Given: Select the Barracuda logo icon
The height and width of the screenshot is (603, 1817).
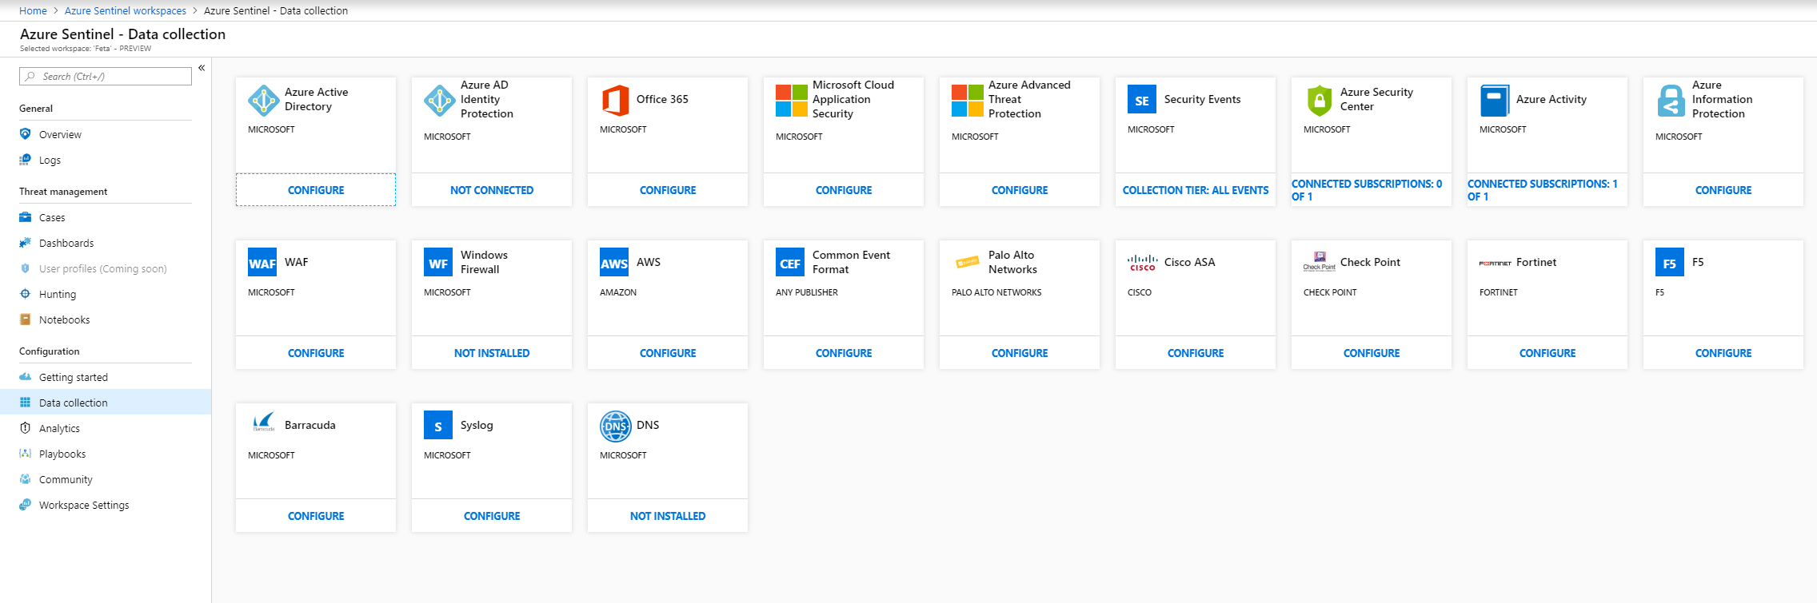Looking at the screenshot, I should point(263,423).
